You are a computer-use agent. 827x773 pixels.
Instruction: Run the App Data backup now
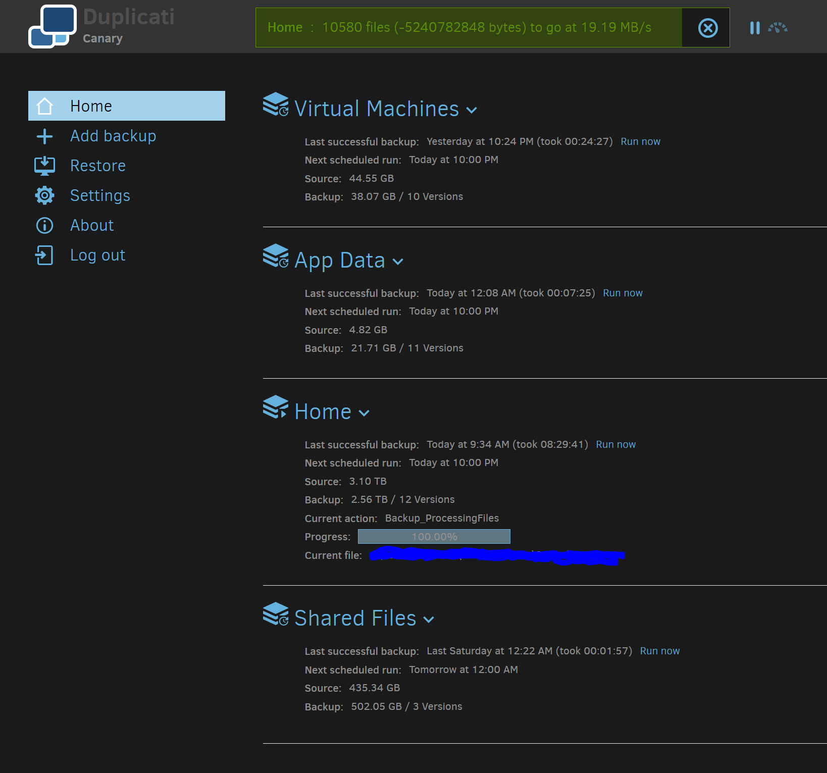click(623, 293)
